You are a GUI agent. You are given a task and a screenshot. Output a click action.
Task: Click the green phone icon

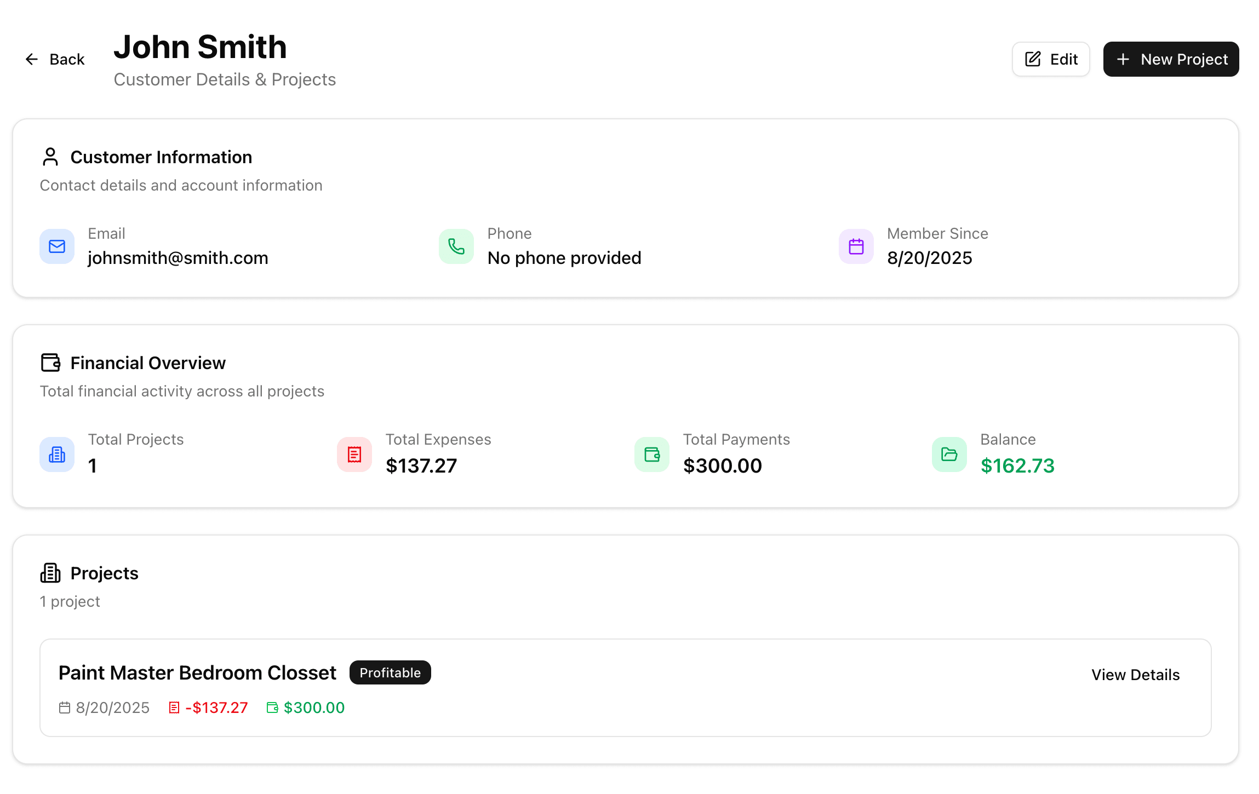pyautogui.click(x=456, y=246)
